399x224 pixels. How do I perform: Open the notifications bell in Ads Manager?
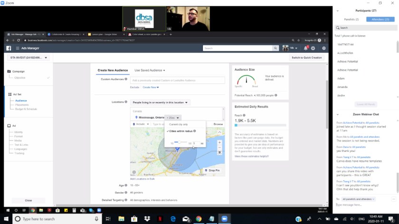click(306, 48)
